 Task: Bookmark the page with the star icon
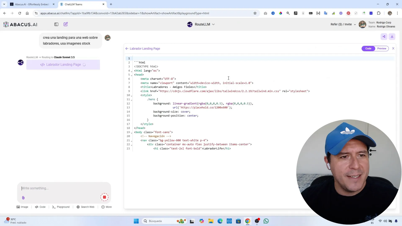(255, 13)
